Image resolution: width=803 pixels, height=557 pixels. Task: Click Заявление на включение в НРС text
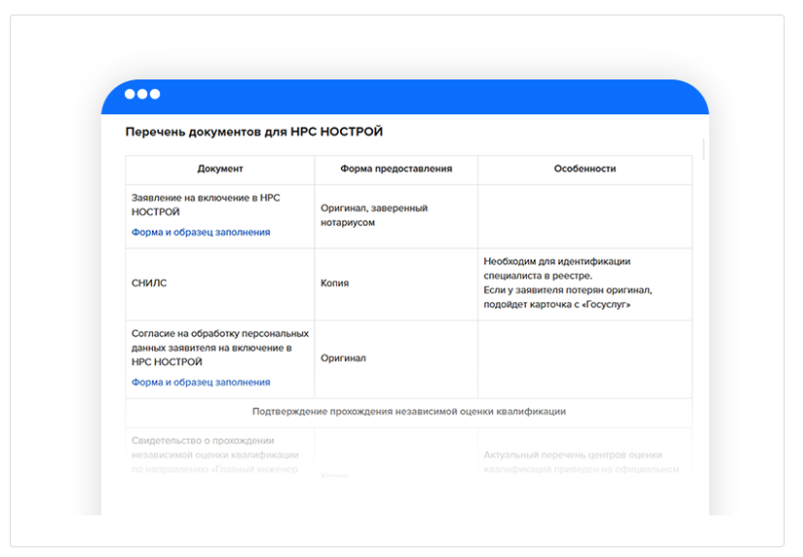click(x=206, y=204)
